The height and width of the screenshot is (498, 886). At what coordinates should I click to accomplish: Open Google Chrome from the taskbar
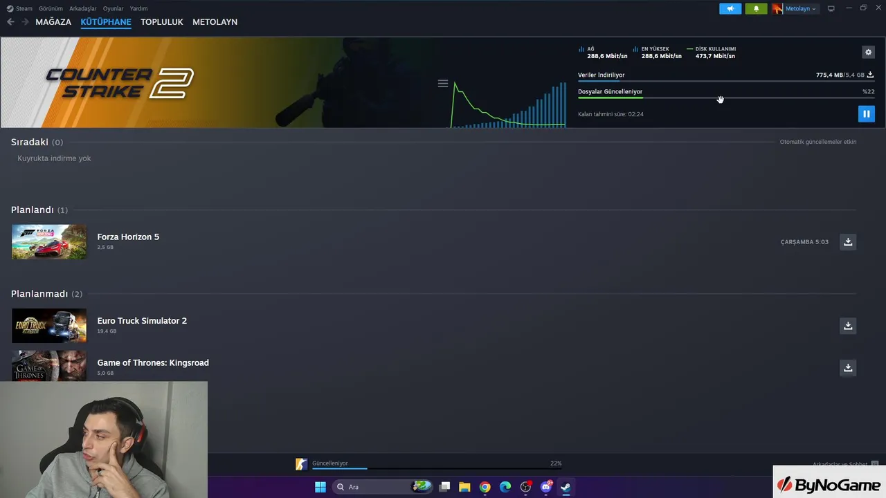click(485, 487)
